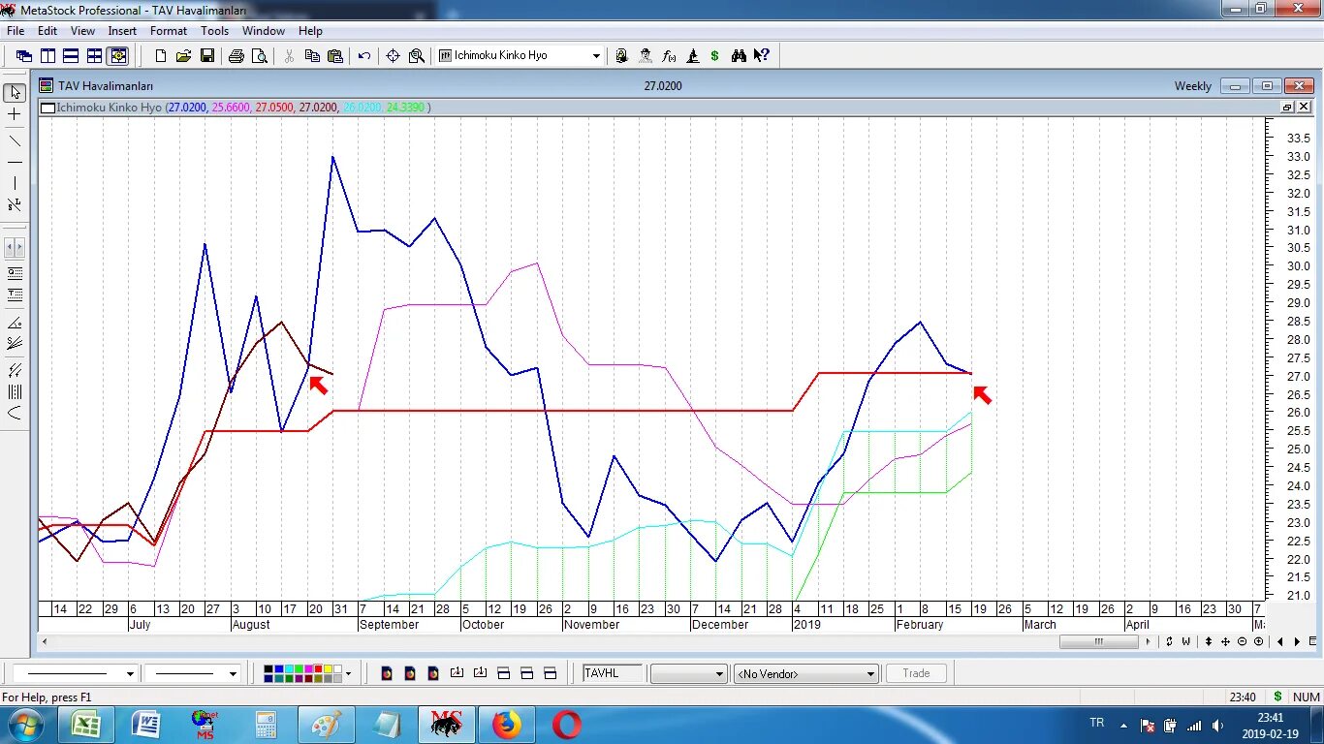Pick the horizontal line tool

15,163
